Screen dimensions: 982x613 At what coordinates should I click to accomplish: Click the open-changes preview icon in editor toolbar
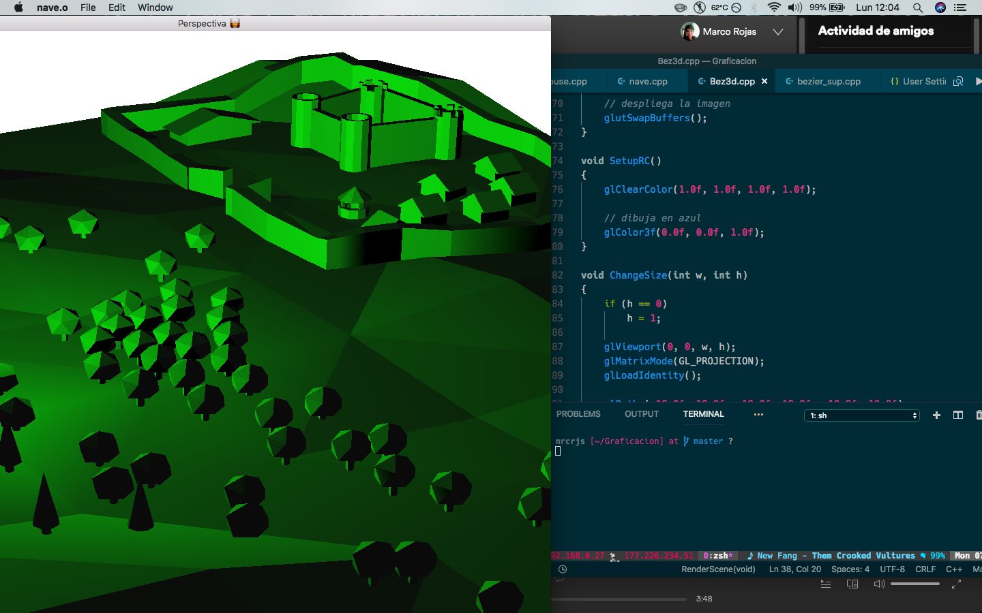click(x=958, y=81)
